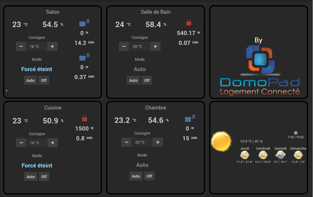Switch Salle de Bain mode to Off
This screenshot has height=197, width=313.
(147, 80)
